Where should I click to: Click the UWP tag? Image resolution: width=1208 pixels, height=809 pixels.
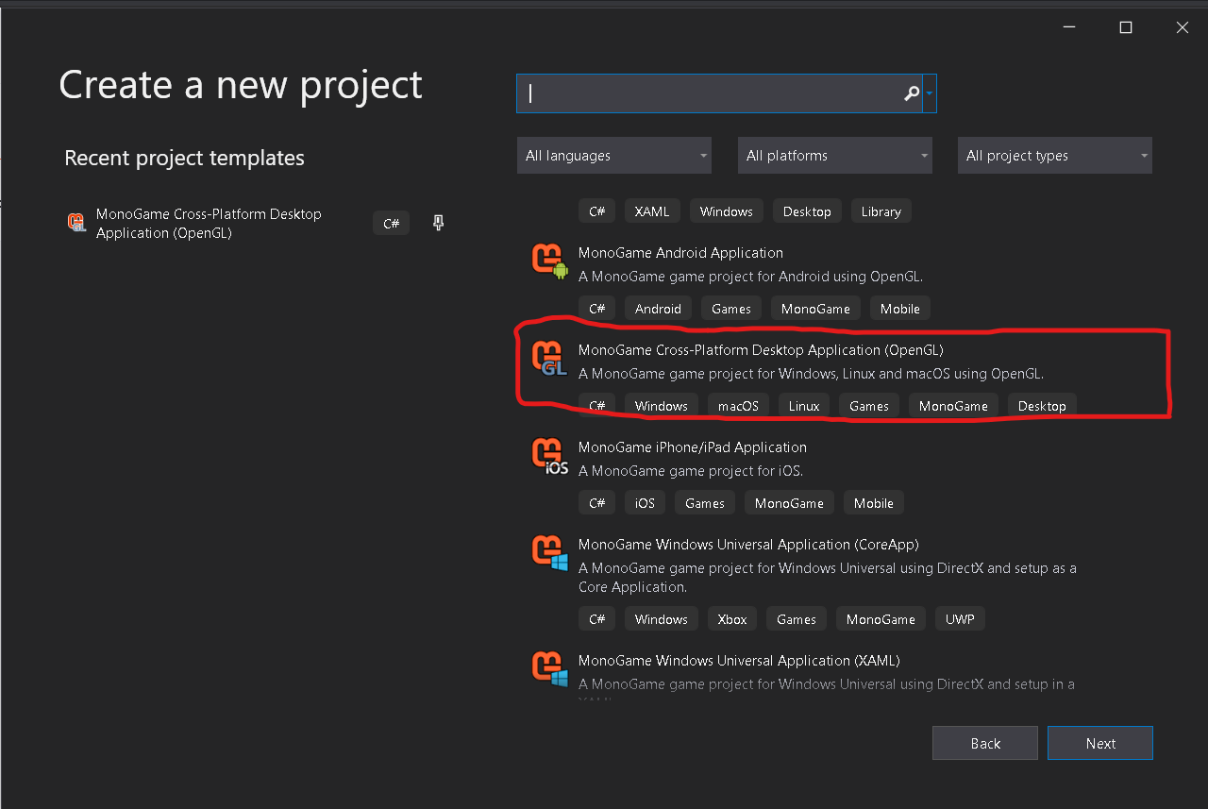[961, 619]
